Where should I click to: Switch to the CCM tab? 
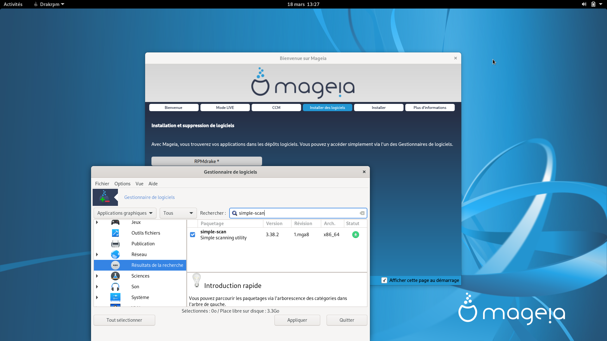[276, 108]
